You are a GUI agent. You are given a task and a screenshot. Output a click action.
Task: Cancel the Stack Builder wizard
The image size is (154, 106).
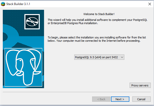coord(141,99)
